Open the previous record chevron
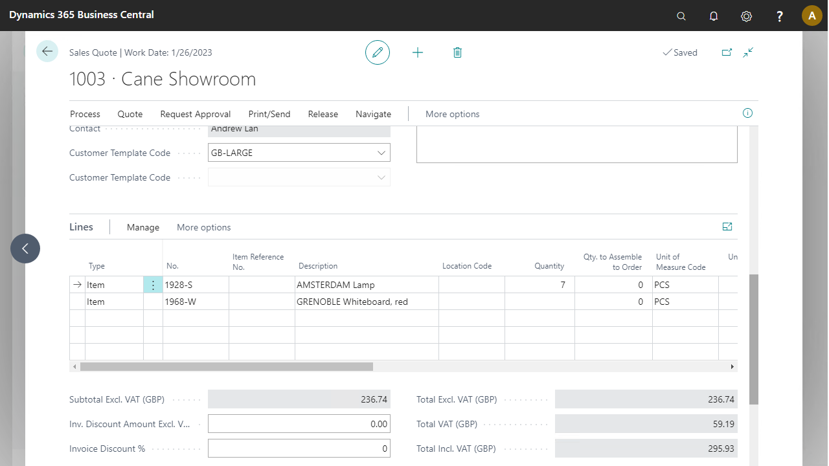Screen dimensions: 829x466 tap(25, 249)
